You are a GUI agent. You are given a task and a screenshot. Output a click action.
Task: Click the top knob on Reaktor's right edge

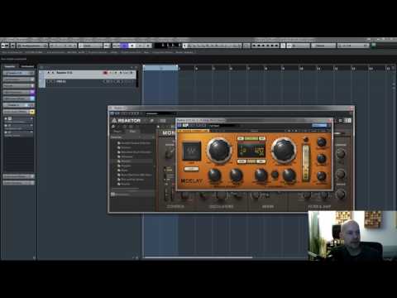point(341,153)
